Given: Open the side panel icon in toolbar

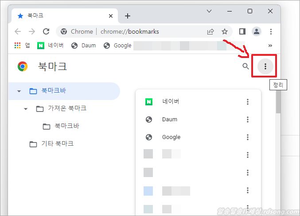Looking at the screenshot, I should (x=242, y=31).
